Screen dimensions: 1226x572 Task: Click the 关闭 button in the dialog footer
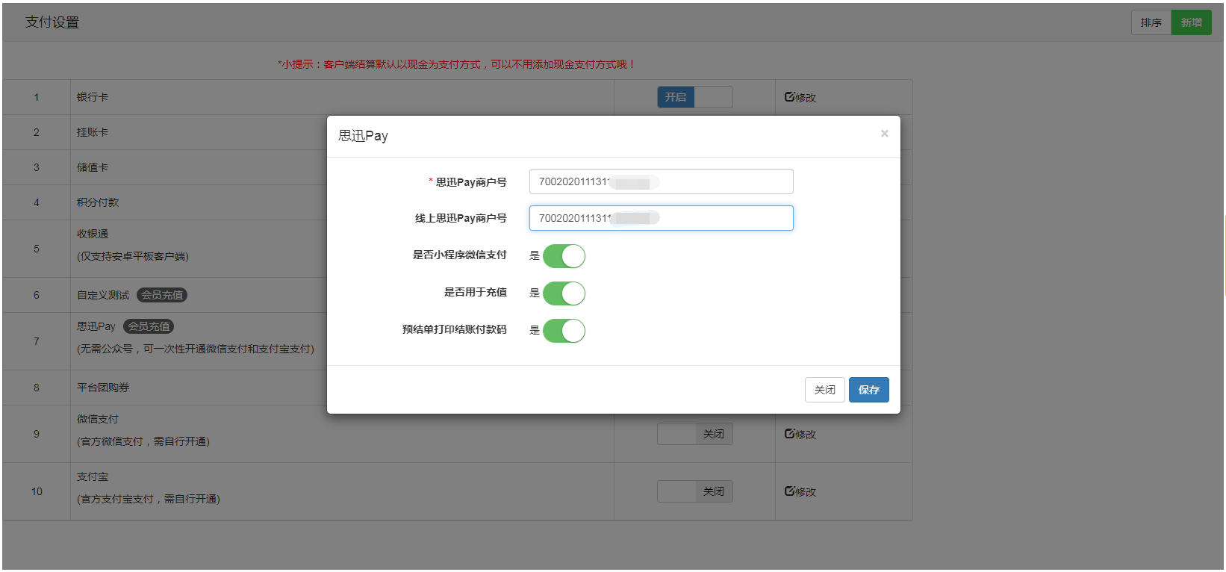tap(824, 390)
